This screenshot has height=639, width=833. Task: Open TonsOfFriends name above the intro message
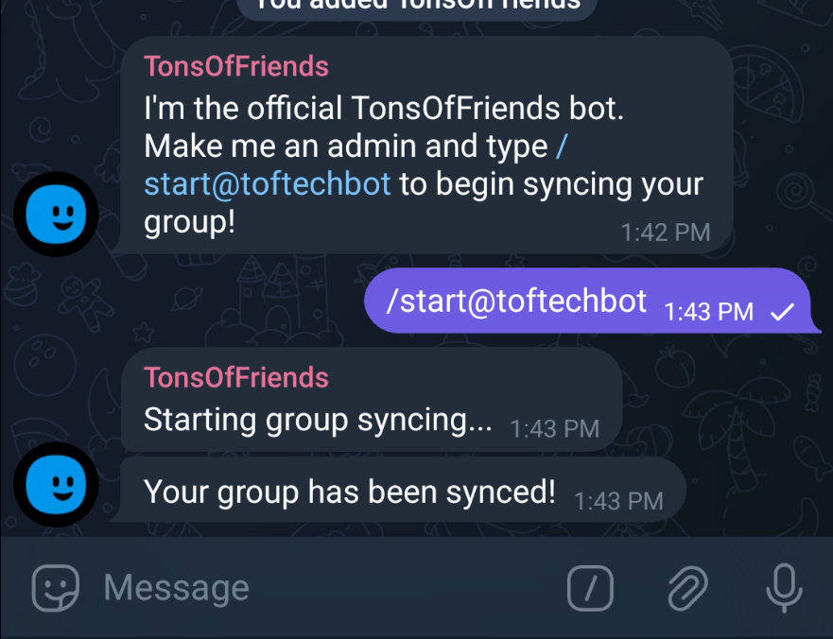coord(236,66)
